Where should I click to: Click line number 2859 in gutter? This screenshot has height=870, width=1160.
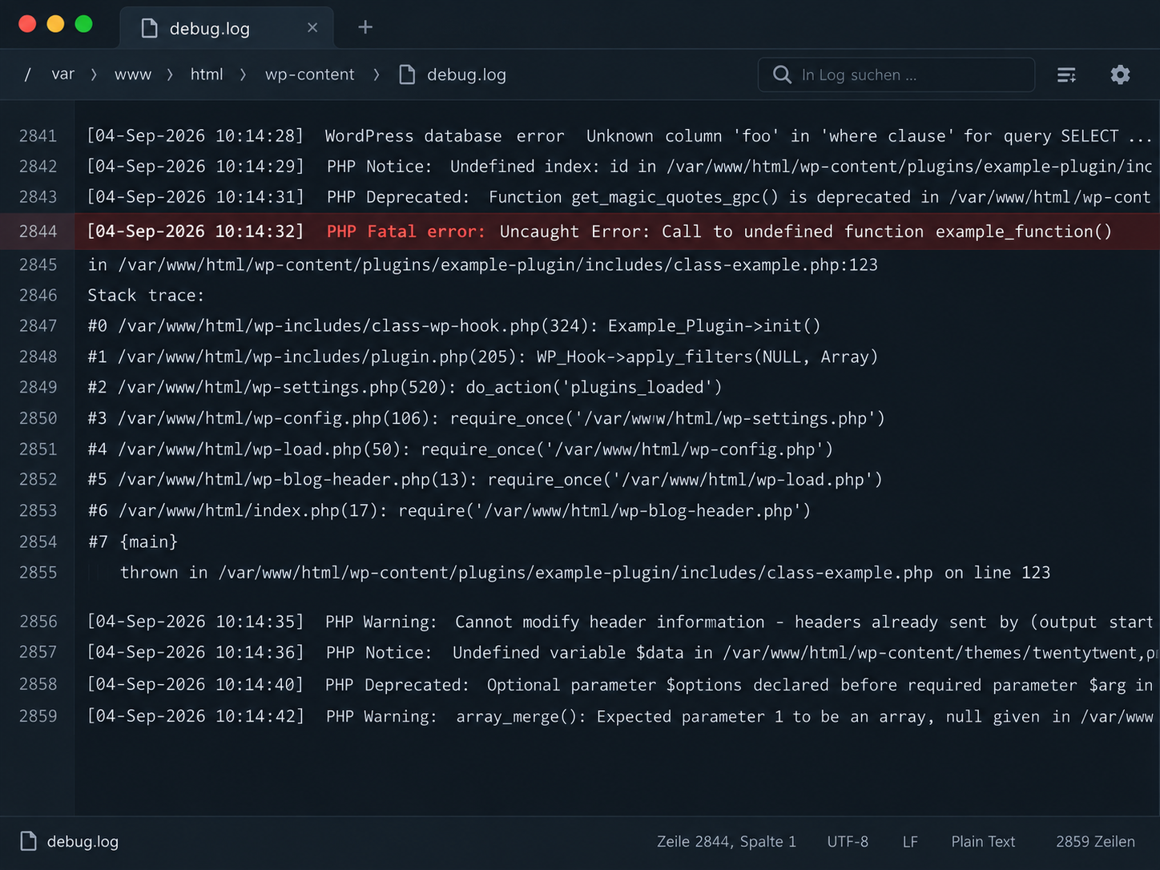(x=38, y=716)
